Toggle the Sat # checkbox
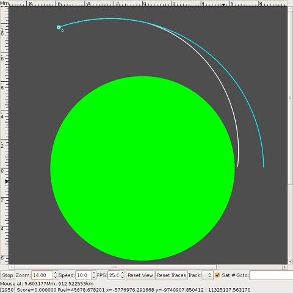 (x=217, y=275)
